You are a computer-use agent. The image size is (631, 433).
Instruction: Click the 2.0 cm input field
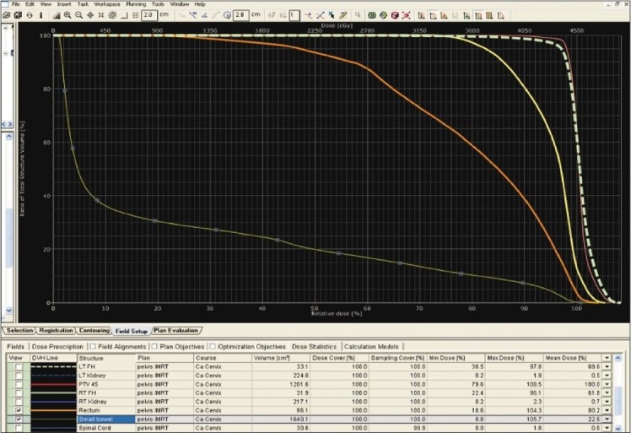pos(149,15)
